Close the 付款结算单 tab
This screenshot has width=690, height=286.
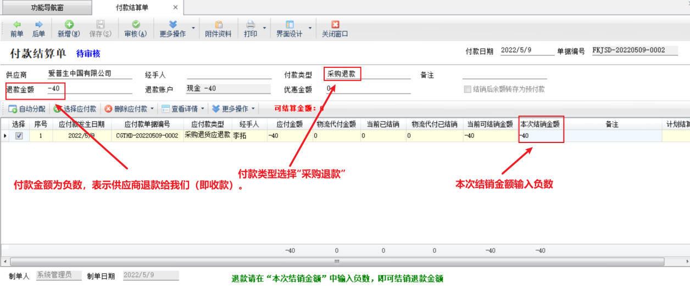coord(175,8)
